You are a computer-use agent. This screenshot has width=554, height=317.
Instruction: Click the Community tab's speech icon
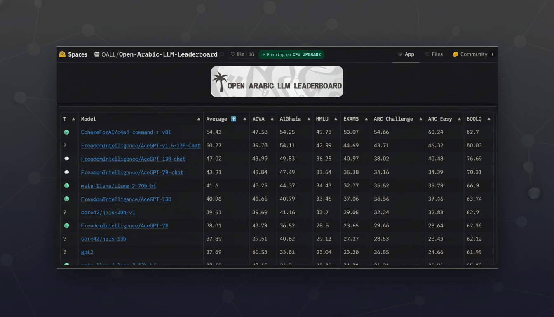point(455,54)
